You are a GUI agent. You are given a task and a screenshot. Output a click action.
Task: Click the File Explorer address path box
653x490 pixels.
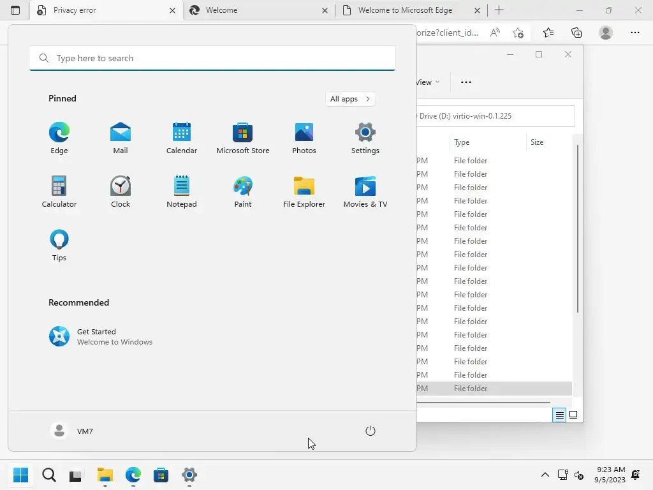495,116
